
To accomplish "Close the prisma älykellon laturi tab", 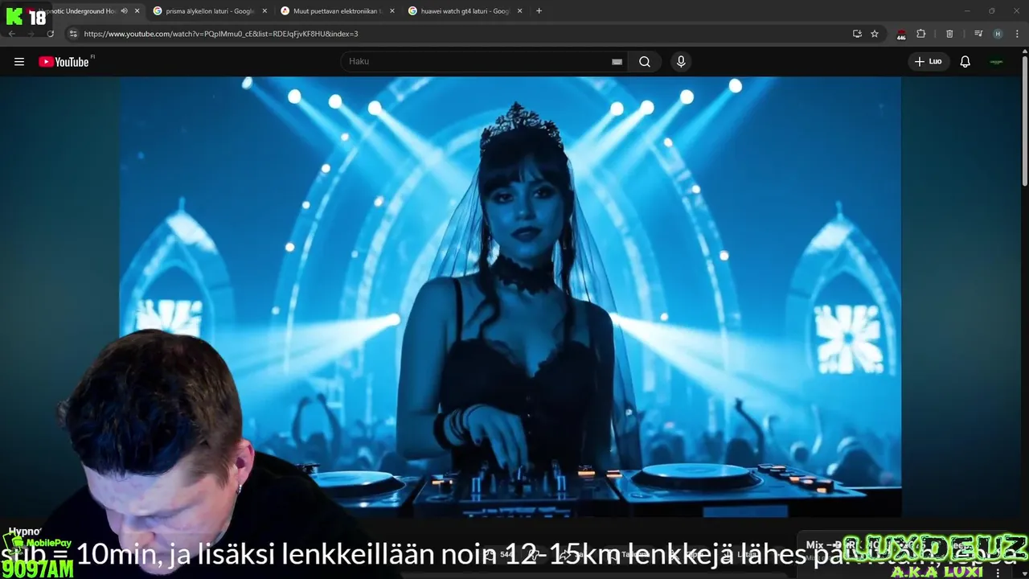I will pyautogui.click(x=264, y=11).
